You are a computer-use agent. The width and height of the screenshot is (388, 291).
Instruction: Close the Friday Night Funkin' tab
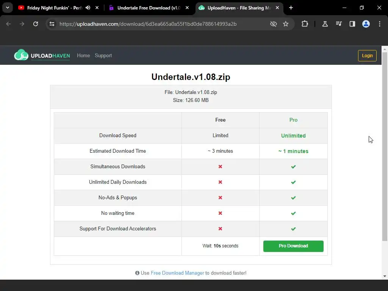pos(97,8)
